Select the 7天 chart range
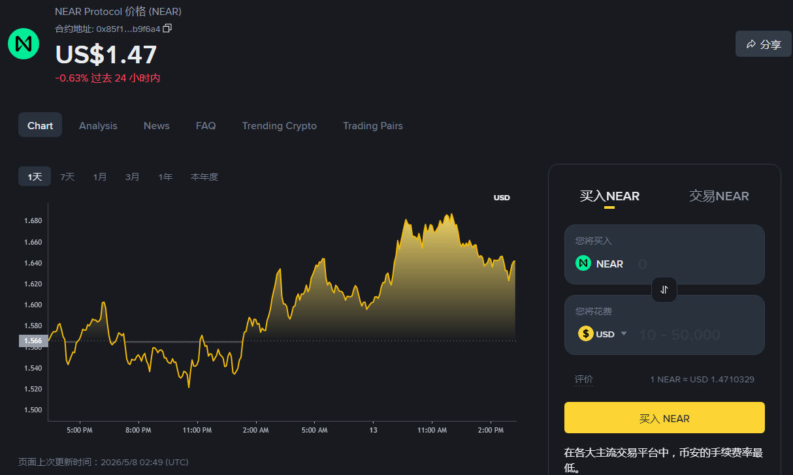Viewport: 793px width, 475px height. click(x=67, y=177)
